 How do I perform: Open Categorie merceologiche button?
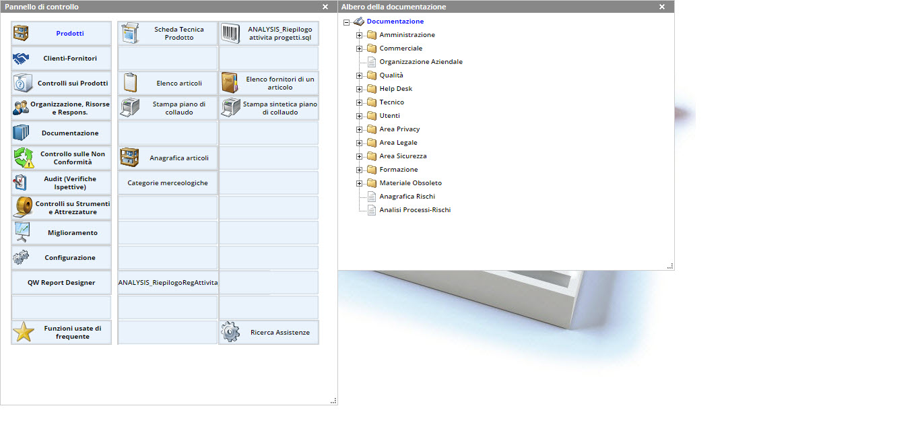(x=168, y=183)
